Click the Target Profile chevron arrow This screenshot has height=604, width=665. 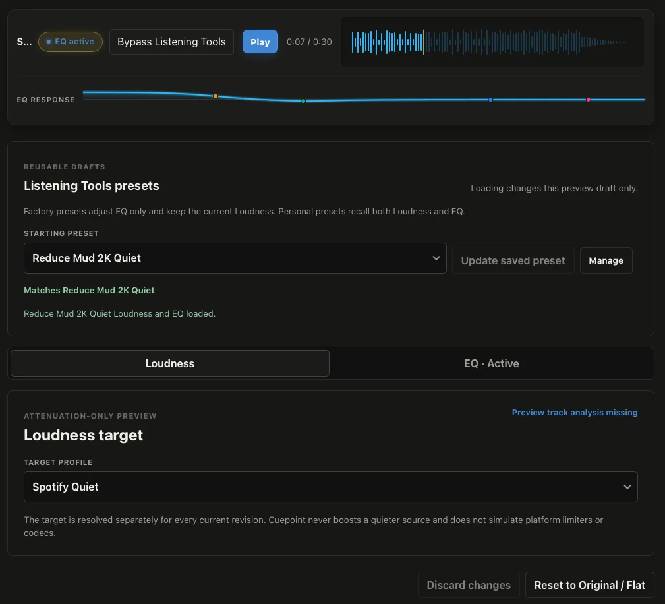pyautogui.click(x=627, y=487)
